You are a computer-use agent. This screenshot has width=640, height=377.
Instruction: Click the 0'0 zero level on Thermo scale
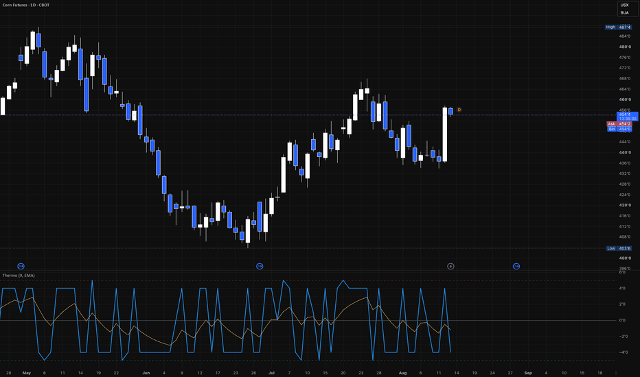click(622, 320)
